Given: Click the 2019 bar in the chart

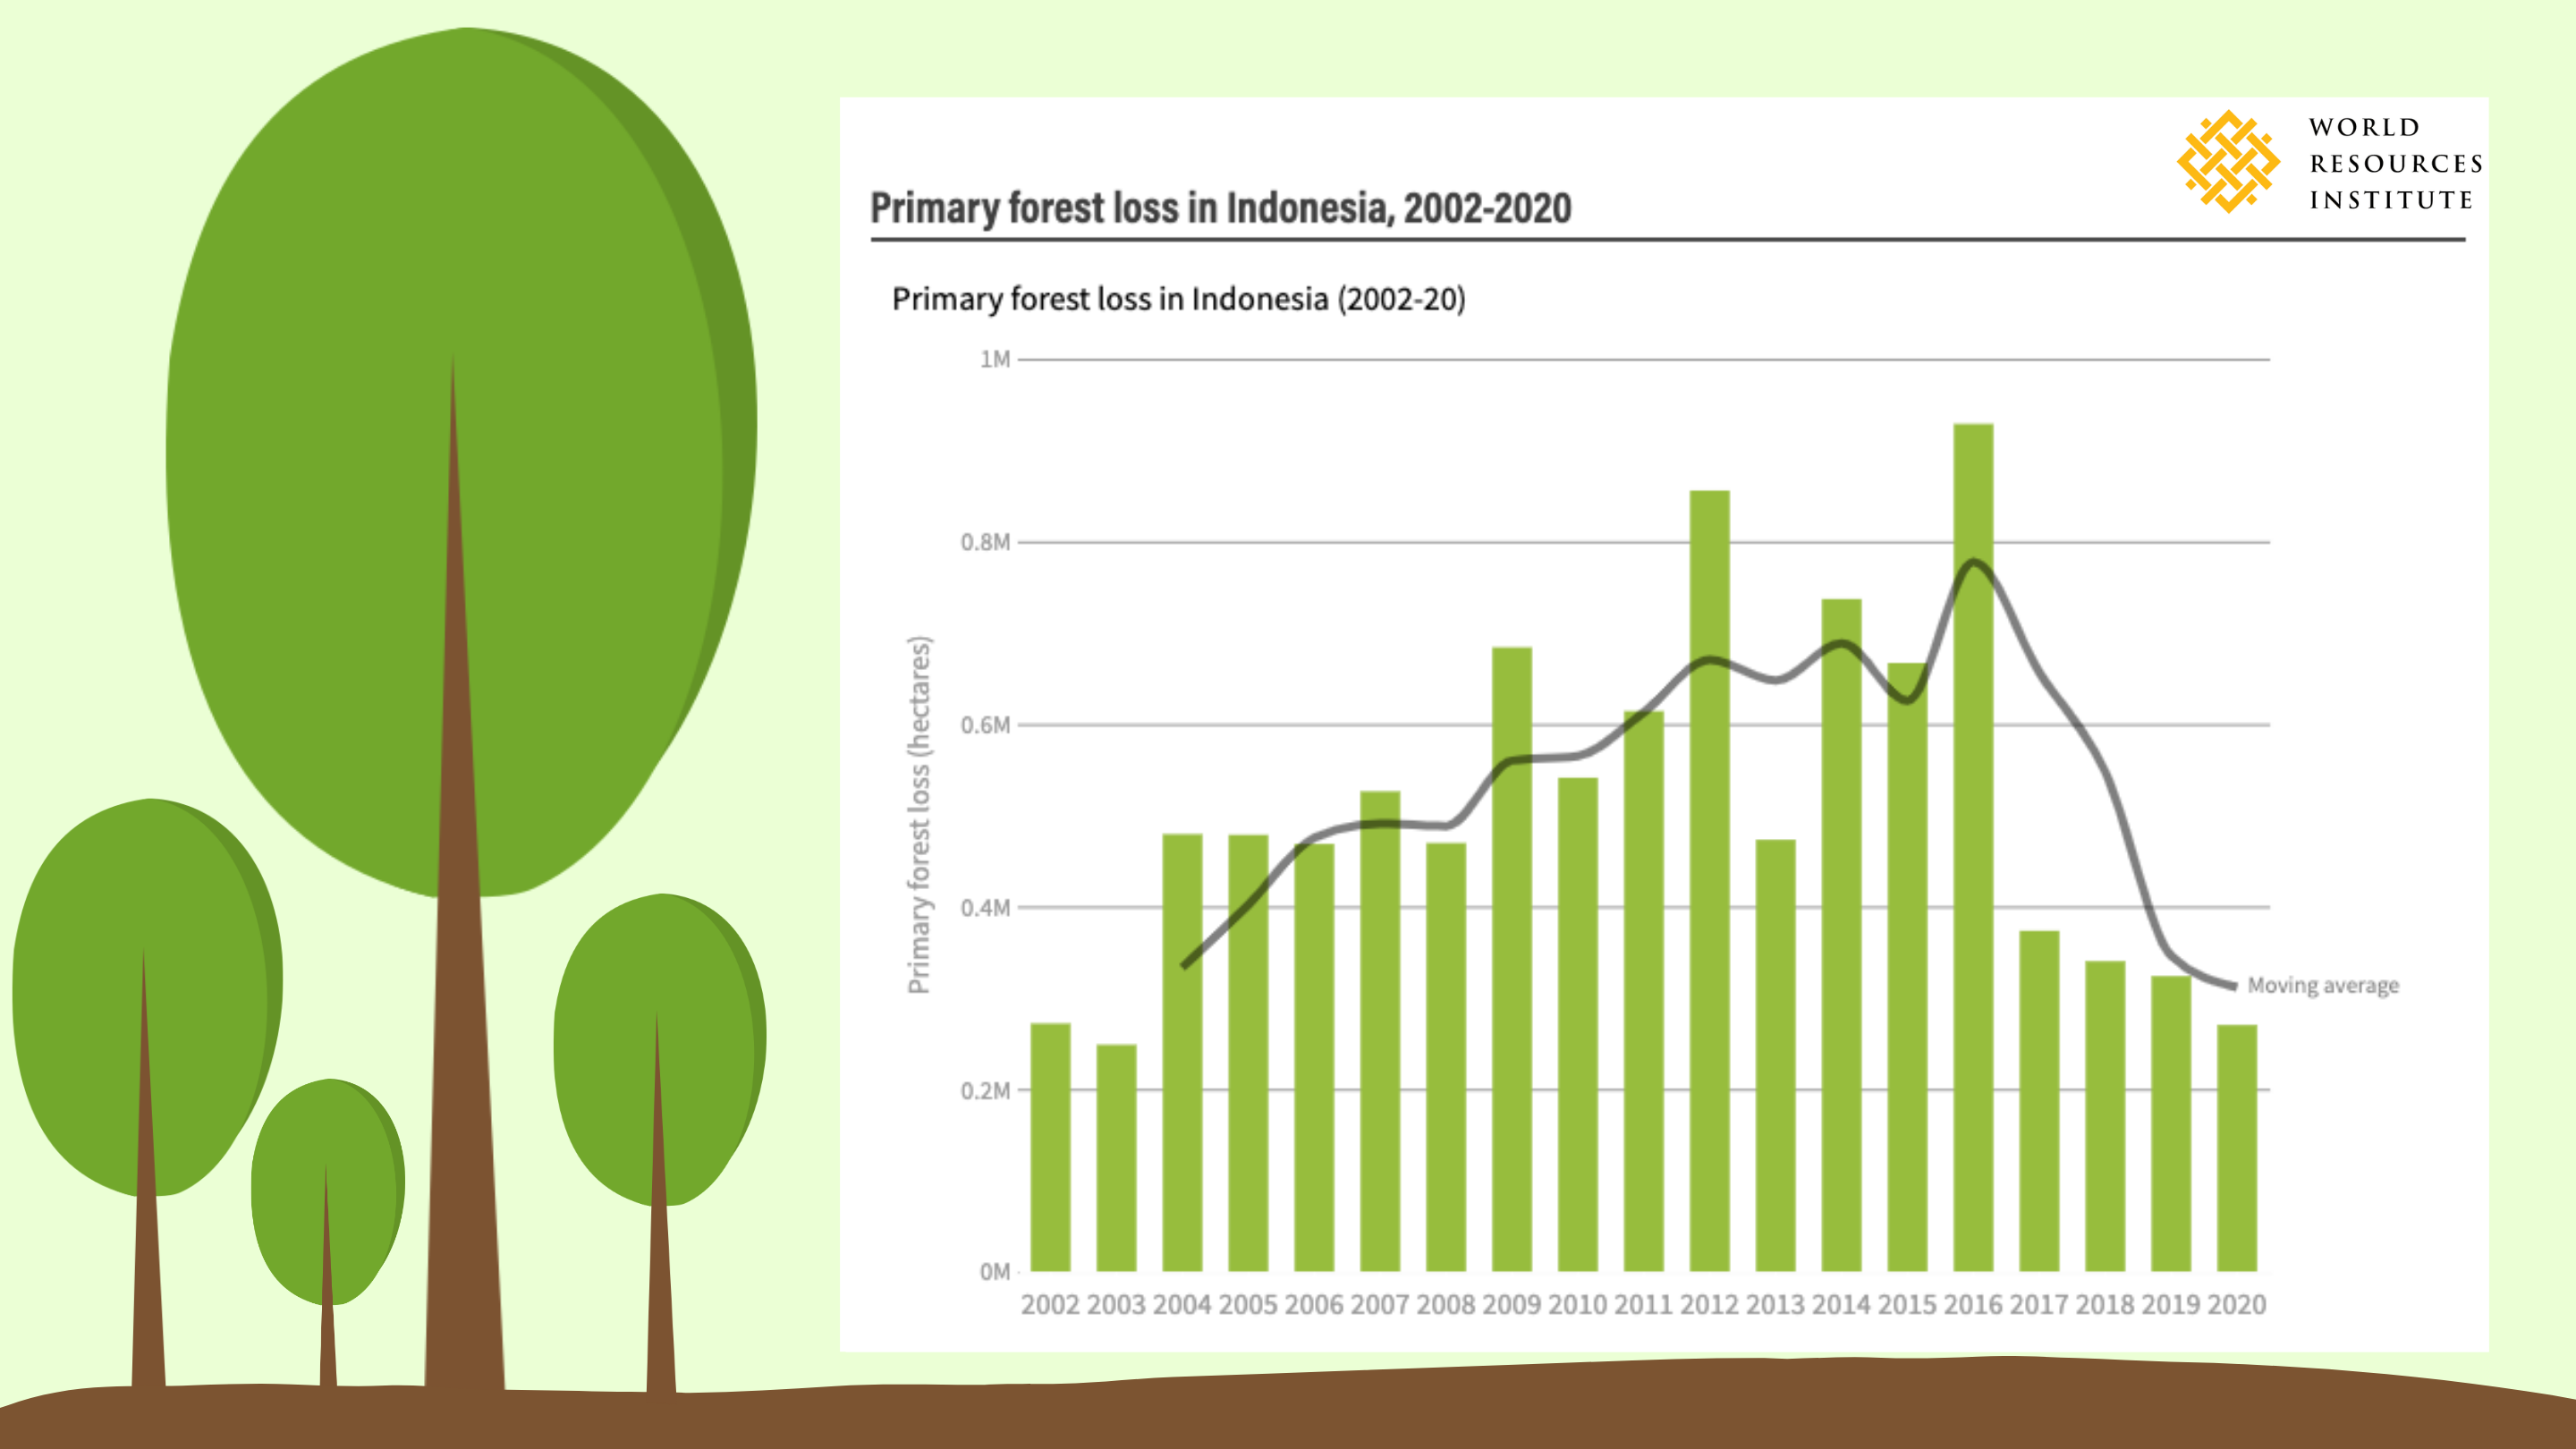Looking at the screenshot, I should click(x=2170, y=1124).
